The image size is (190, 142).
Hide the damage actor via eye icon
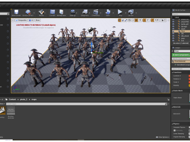pos(173,26)
